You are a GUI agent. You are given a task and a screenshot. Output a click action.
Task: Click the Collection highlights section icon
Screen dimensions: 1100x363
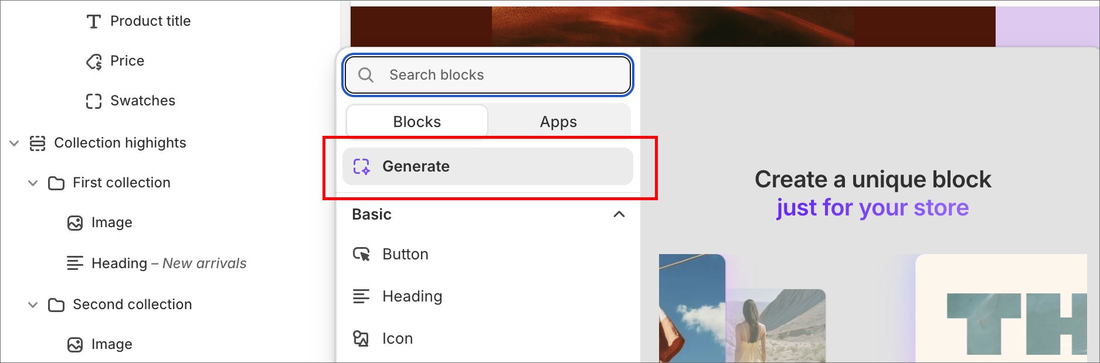pyautogui.click(x=38, y=143)
